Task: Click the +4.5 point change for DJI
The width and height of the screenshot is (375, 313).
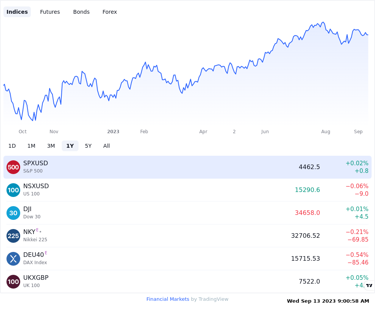Action: pos(361,216)
